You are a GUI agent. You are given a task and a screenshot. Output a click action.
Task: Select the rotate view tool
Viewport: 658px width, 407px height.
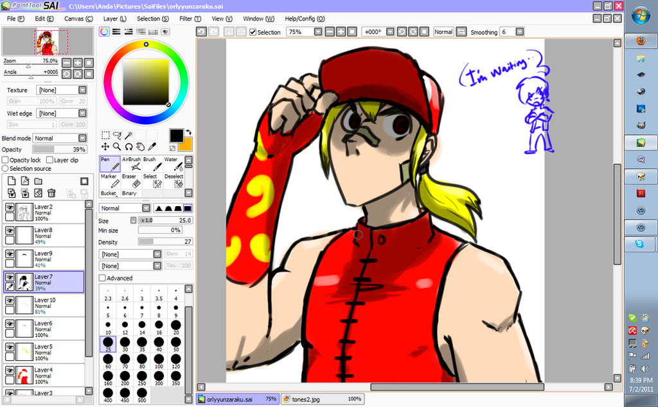tap(129, 146)
